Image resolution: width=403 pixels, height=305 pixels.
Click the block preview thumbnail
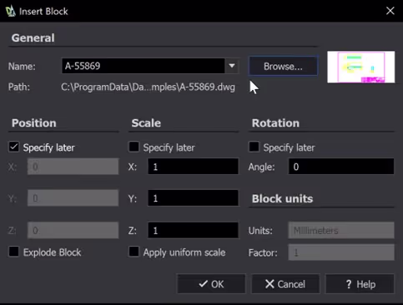tap(361, 67)
